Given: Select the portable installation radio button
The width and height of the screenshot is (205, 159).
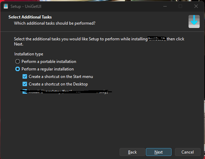Looking at the screenshot, I should [17, 61].
